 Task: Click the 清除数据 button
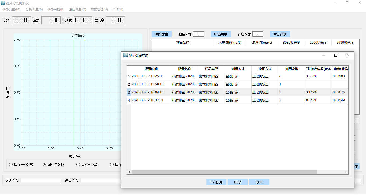pos(162,34)
